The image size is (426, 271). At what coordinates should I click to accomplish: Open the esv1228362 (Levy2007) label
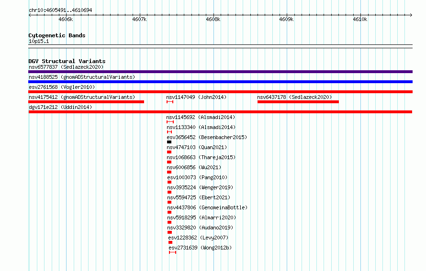[x=198, y=238]
